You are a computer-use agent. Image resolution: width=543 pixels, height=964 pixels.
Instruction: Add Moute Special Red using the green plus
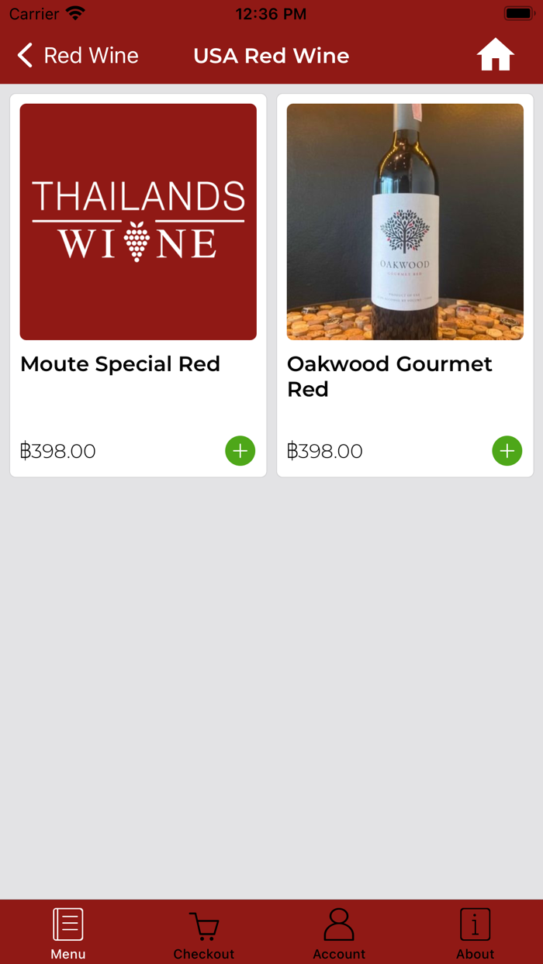coord(240,450)
